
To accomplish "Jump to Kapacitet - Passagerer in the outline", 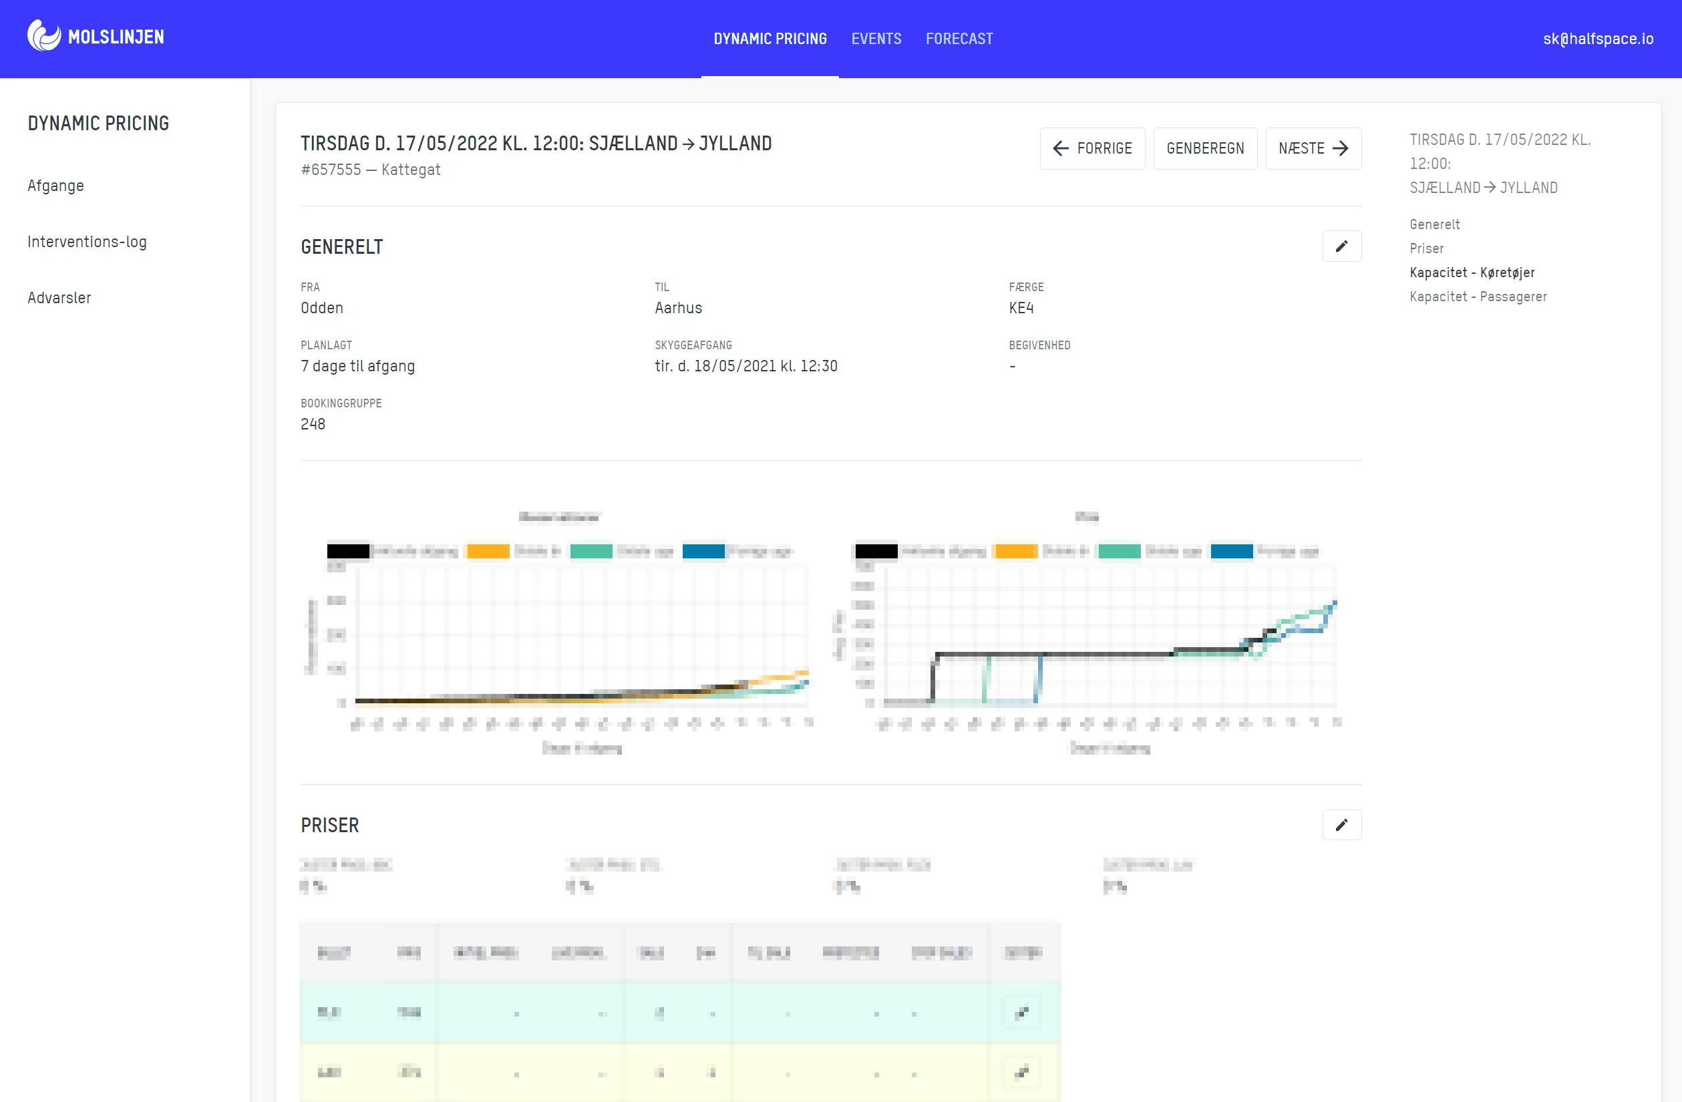I will (1478, 297).
